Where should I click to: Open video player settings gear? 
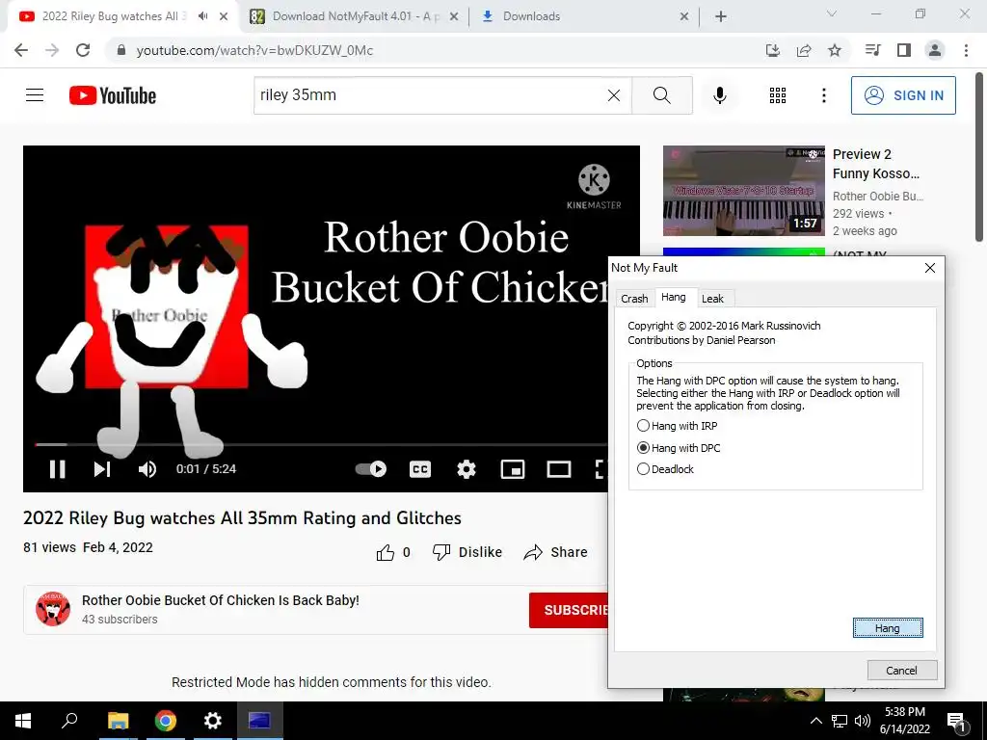466,469
